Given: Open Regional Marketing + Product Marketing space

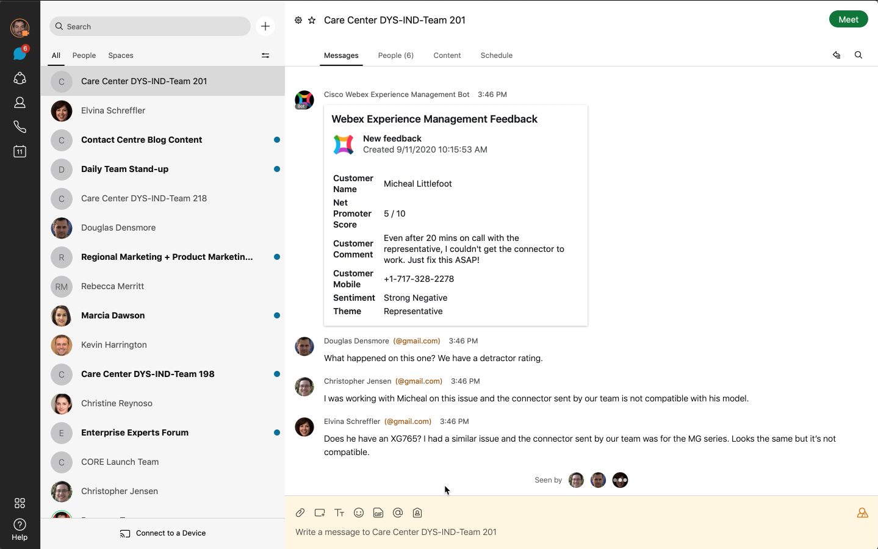Looking at the screenshot, I should coord(163,257).
